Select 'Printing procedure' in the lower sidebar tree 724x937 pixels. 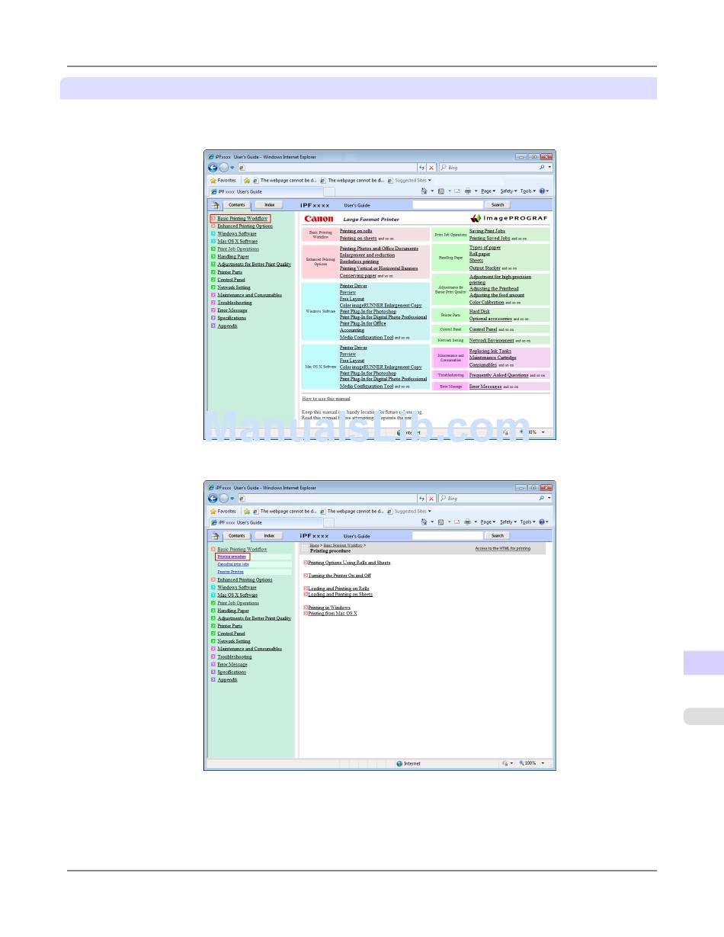[232, 557]
